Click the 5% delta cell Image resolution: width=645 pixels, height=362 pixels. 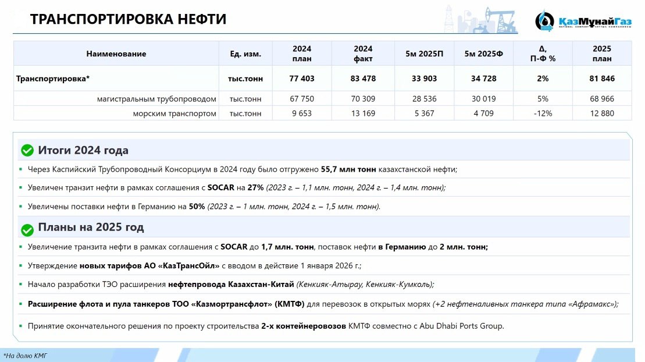(543, 99)
